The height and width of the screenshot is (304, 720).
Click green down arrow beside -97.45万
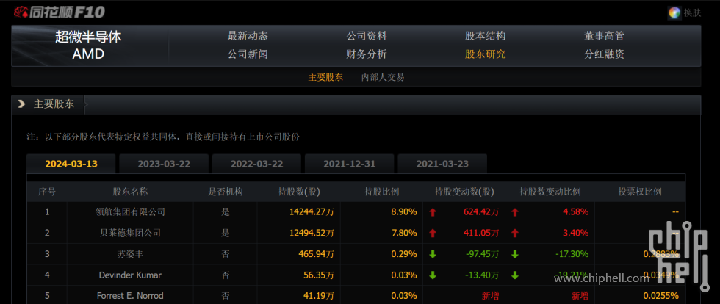(x=432, y=254)
